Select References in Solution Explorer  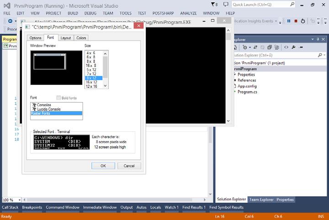(247, 80)
